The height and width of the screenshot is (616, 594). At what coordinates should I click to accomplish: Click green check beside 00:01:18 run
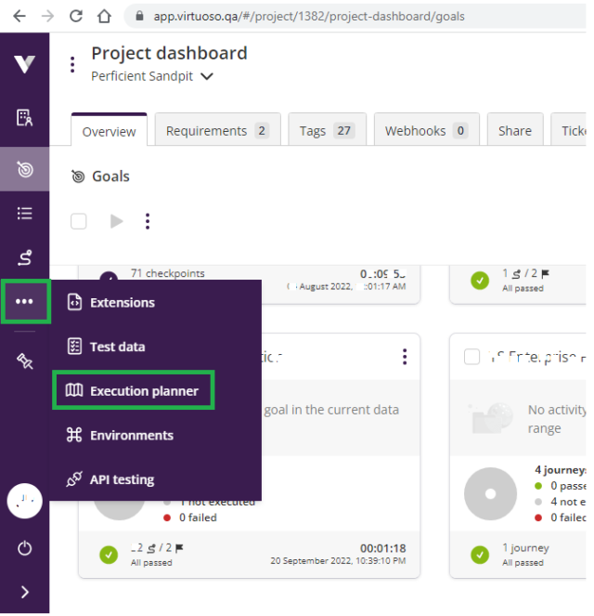[109, 555]
